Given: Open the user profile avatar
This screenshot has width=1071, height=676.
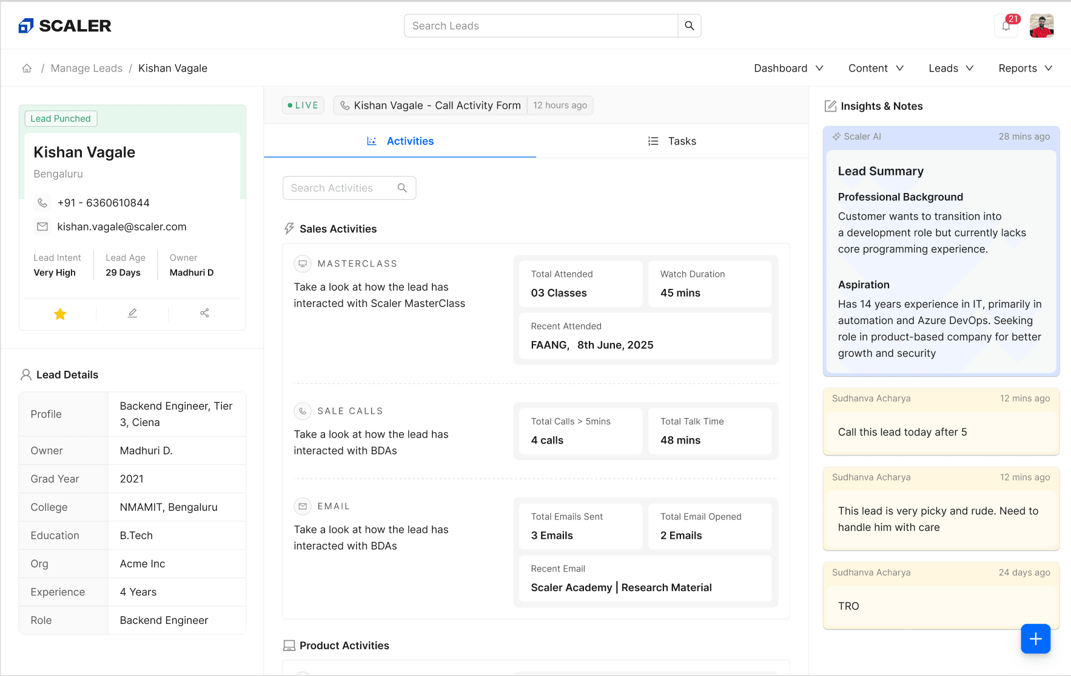Looking at the screenshot, I should tap(1041, 26).
